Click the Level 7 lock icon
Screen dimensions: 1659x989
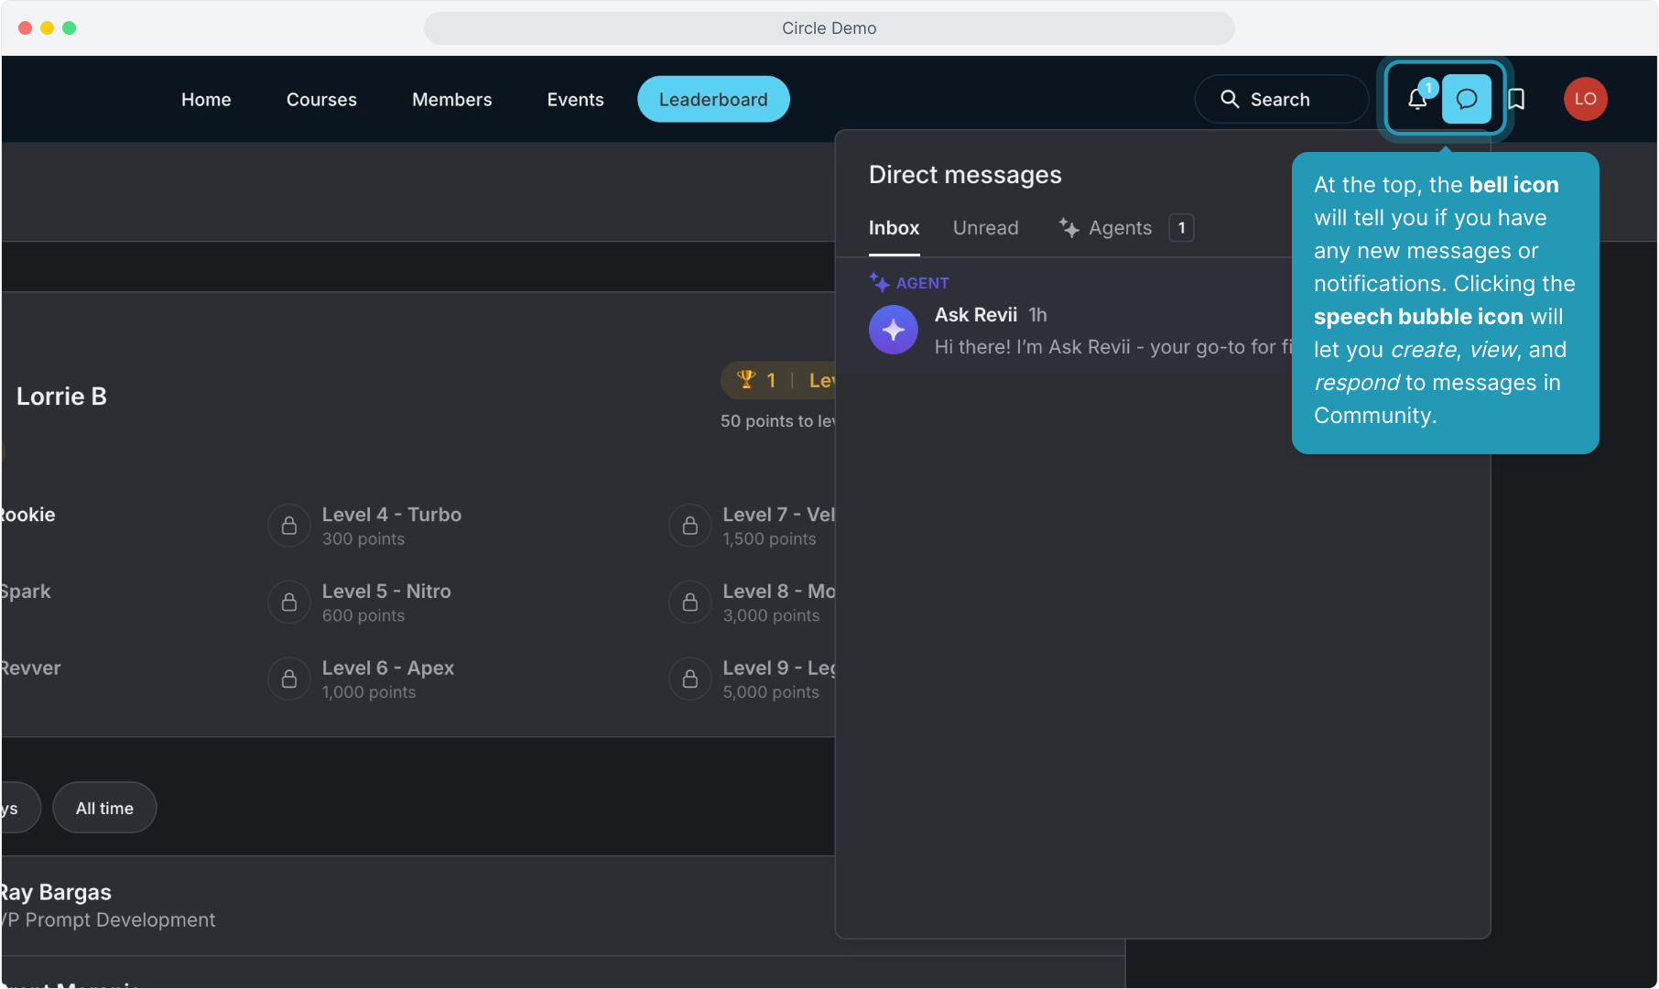click(x=690, y=526)
